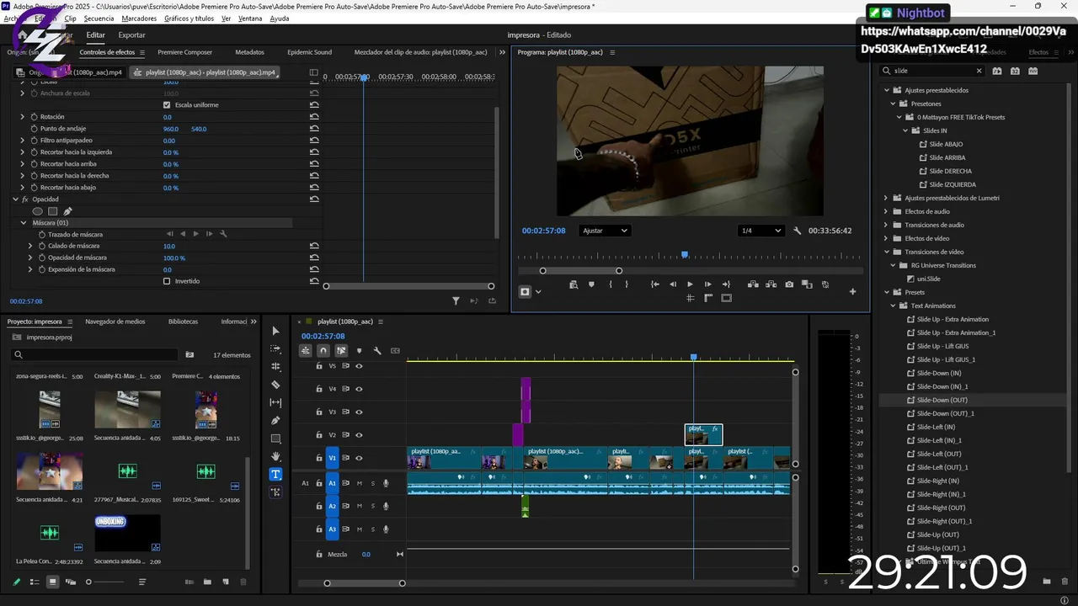1078x606 pixels.
Task: Select the Ripple Edit tool
Action: tap(275, 367)
